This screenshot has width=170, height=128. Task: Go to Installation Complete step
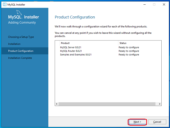click(x=20, y=58)
